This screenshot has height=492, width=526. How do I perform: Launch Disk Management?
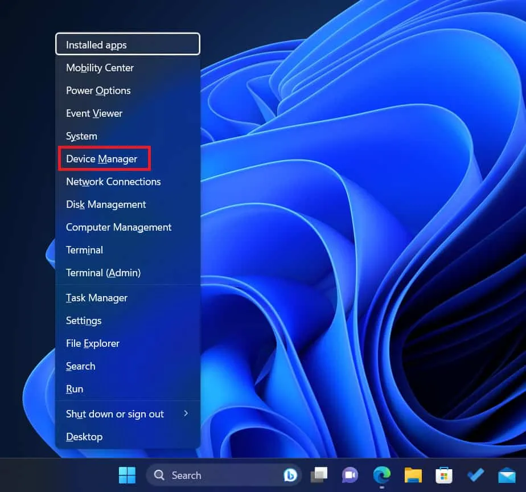(128, 204)
